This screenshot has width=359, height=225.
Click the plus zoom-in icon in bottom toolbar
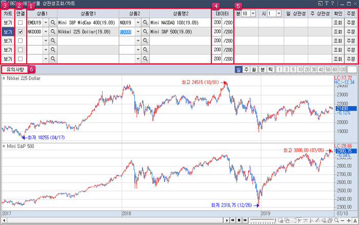349,220
